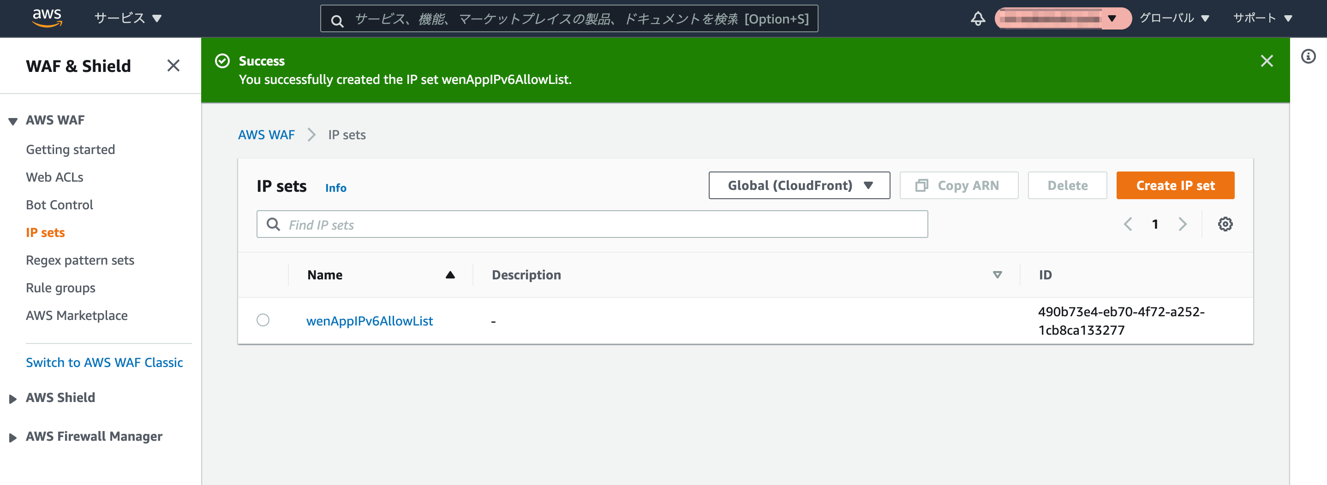Open the Global (CloudFront) region dropdown
This screenshot has height=485, width=1327.
coord(799,185)
